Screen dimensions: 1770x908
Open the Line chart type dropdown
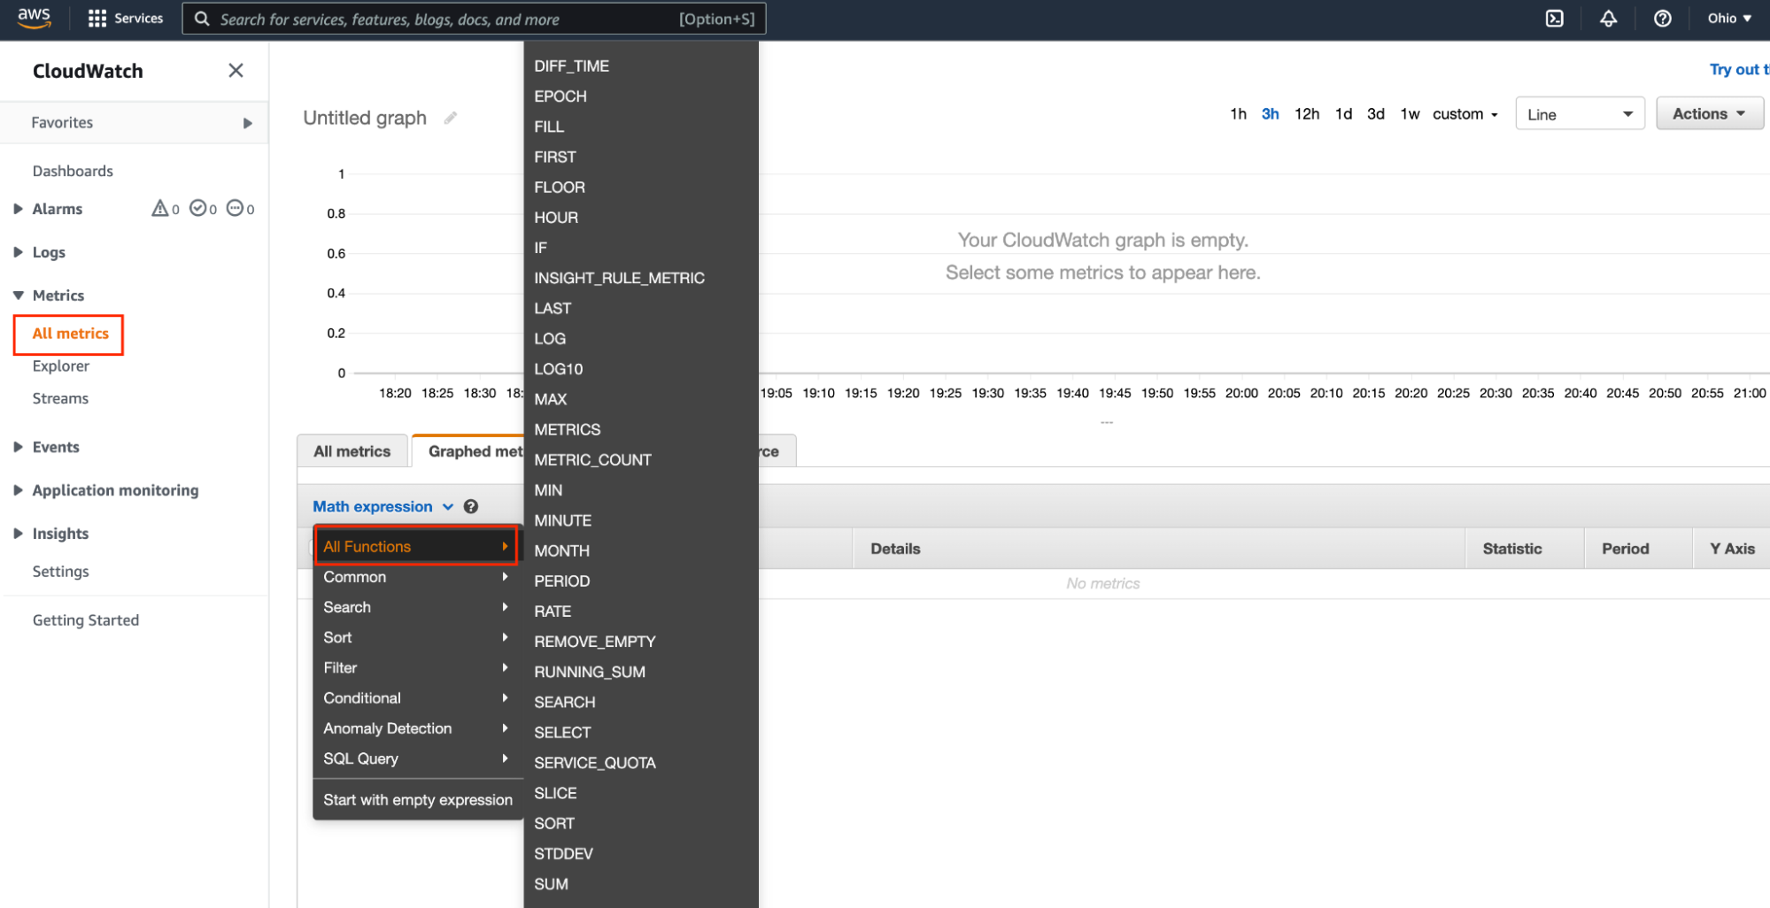pyautogui.click(x=1580, y=113)
